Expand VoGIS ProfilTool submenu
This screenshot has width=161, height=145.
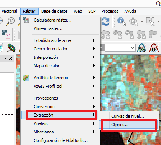(60, 86)
